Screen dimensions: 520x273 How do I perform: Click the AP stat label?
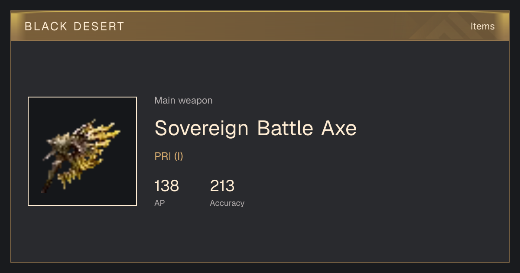(x=159, y=203)
